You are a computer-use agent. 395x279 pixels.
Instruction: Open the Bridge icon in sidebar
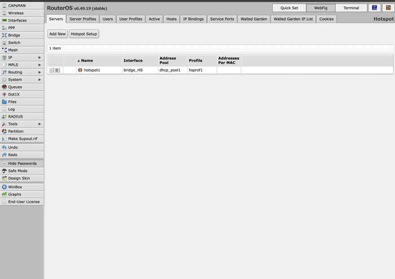pos(4,35)
